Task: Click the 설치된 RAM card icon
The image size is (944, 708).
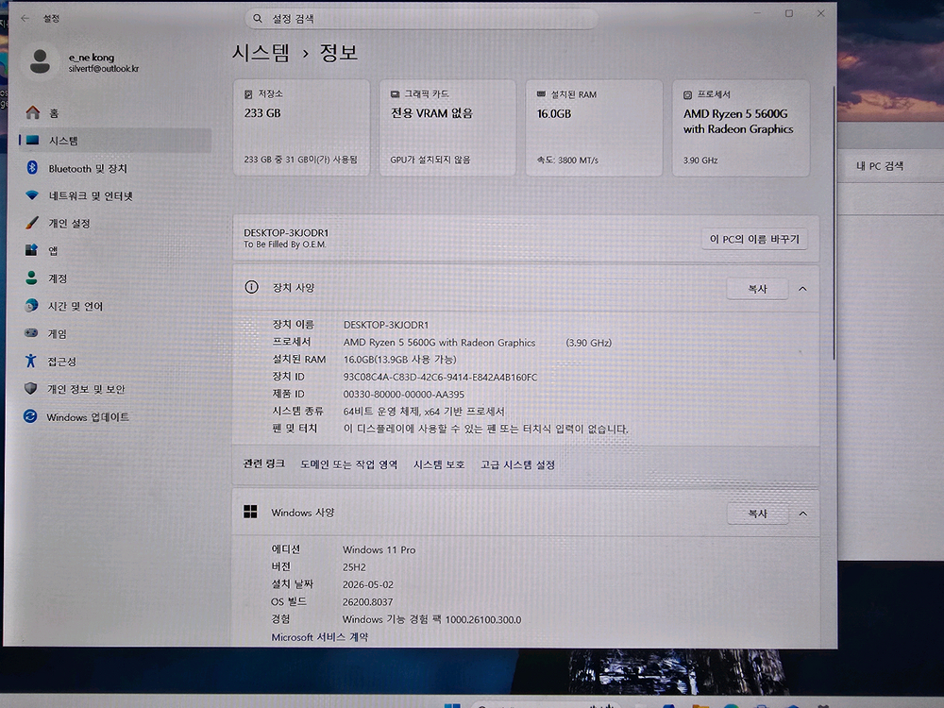Action: (541, 94)
